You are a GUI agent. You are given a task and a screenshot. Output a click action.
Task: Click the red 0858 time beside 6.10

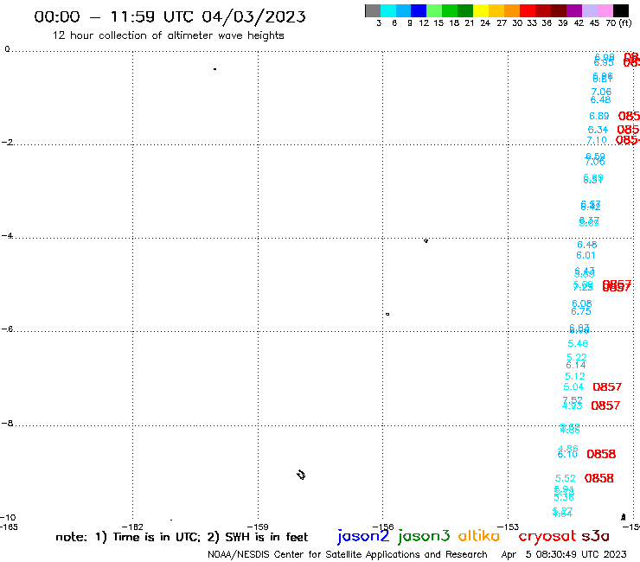point(601,454)
